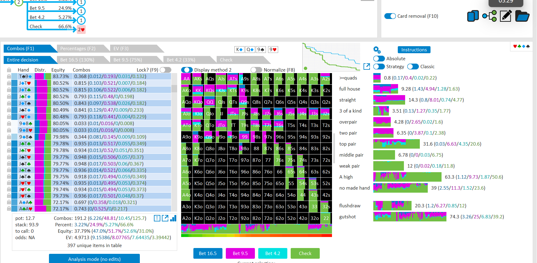The image size is (537, 263).
Task: Click export arrow icon under hand table
Action: click(165, 218)
